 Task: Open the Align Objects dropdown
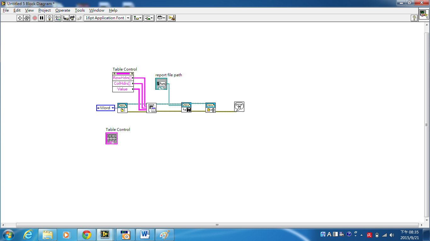click(x=138, y=18)
